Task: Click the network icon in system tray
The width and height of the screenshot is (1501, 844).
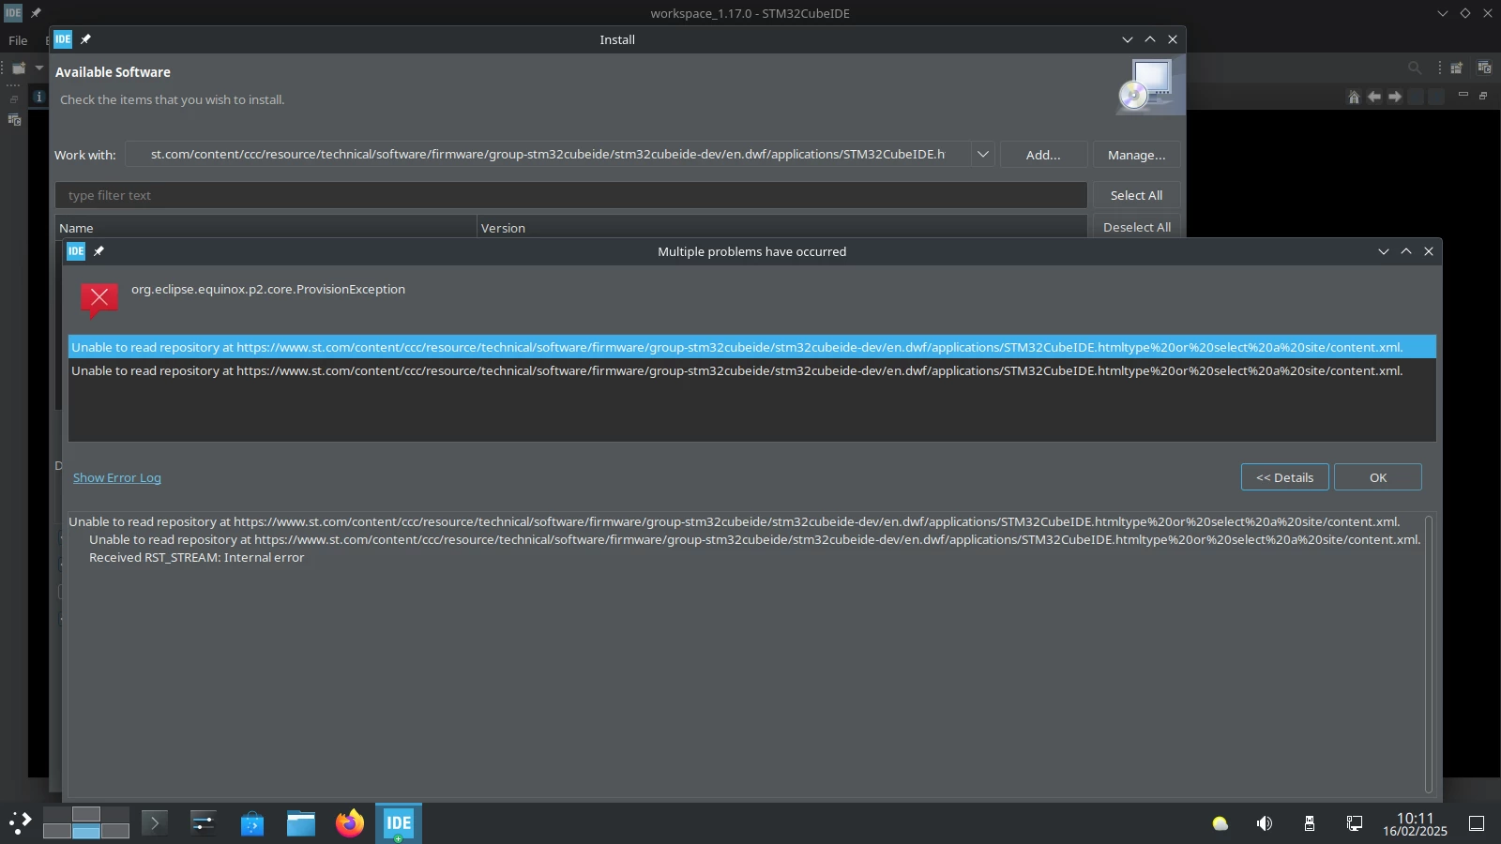Action: tap(1355, 823)
